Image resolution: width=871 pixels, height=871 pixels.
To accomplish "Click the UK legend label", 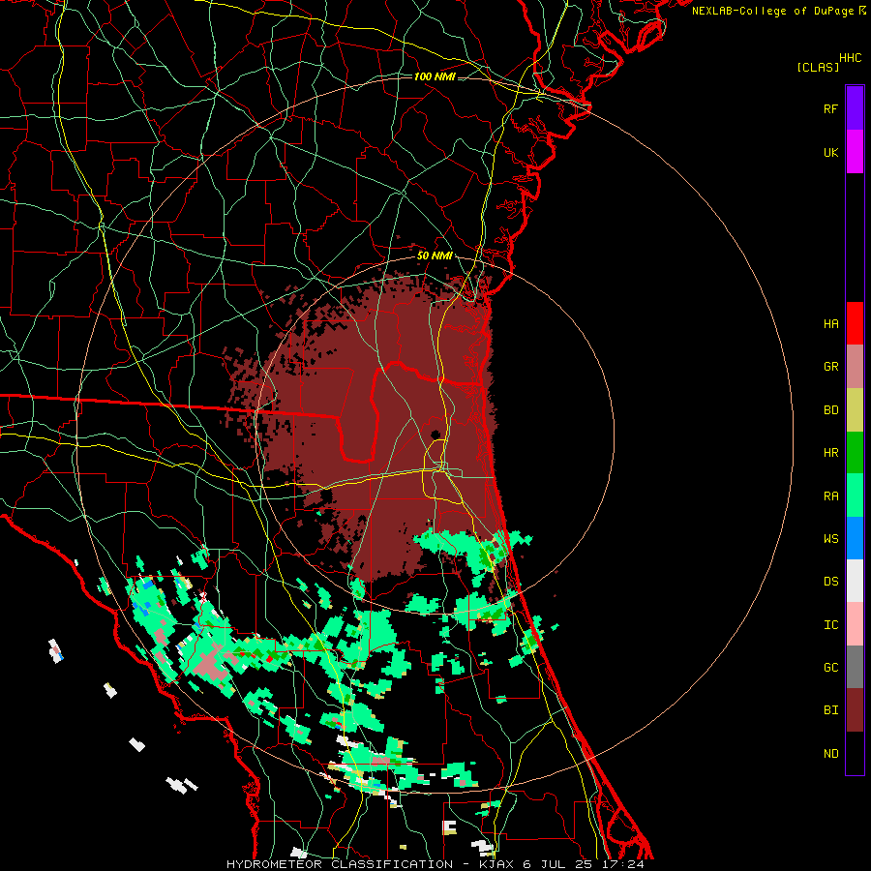I will click(x=830, y=152).
